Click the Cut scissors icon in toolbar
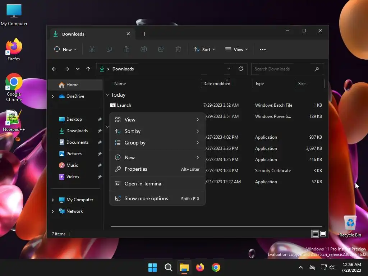Image resolution: width=368 pixels, height=276 pixels. tap(92, 49)
